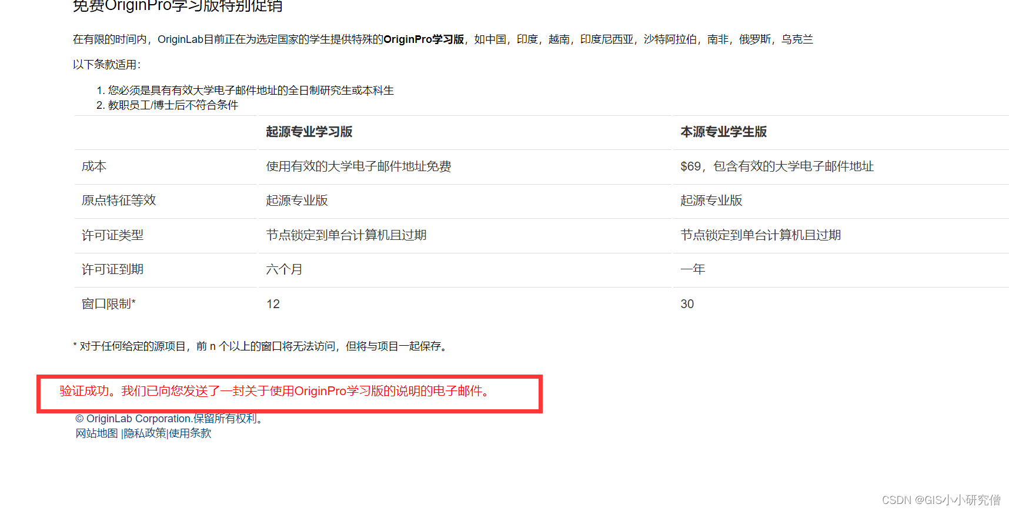Select the window limit value 30
Viewport: 1009px width, 511px height.
tap(687, 304)
